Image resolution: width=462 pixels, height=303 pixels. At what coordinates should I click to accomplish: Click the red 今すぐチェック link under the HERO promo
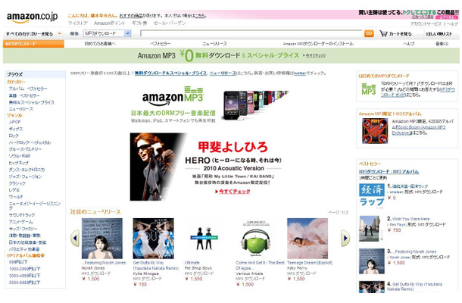(x=233, y=192)
